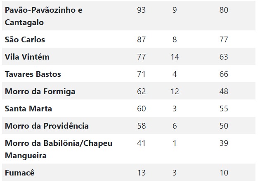Click the value 58 in the Providência row

142,126
